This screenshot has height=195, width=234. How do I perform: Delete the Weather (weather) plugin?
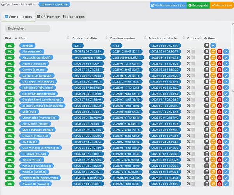(220, 172)
